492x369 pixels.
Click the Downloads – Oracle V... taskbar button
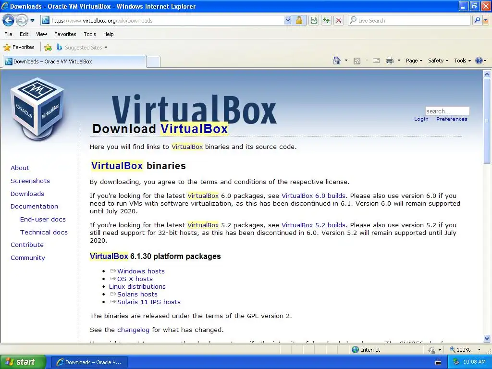coord(89,362)
